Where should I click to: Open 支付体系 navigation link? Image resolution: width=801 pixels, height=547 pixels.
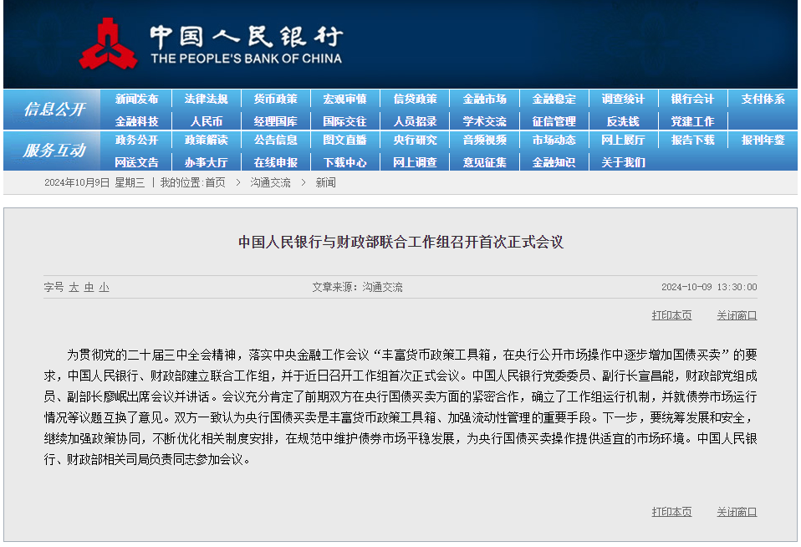(x=763, y=100)
